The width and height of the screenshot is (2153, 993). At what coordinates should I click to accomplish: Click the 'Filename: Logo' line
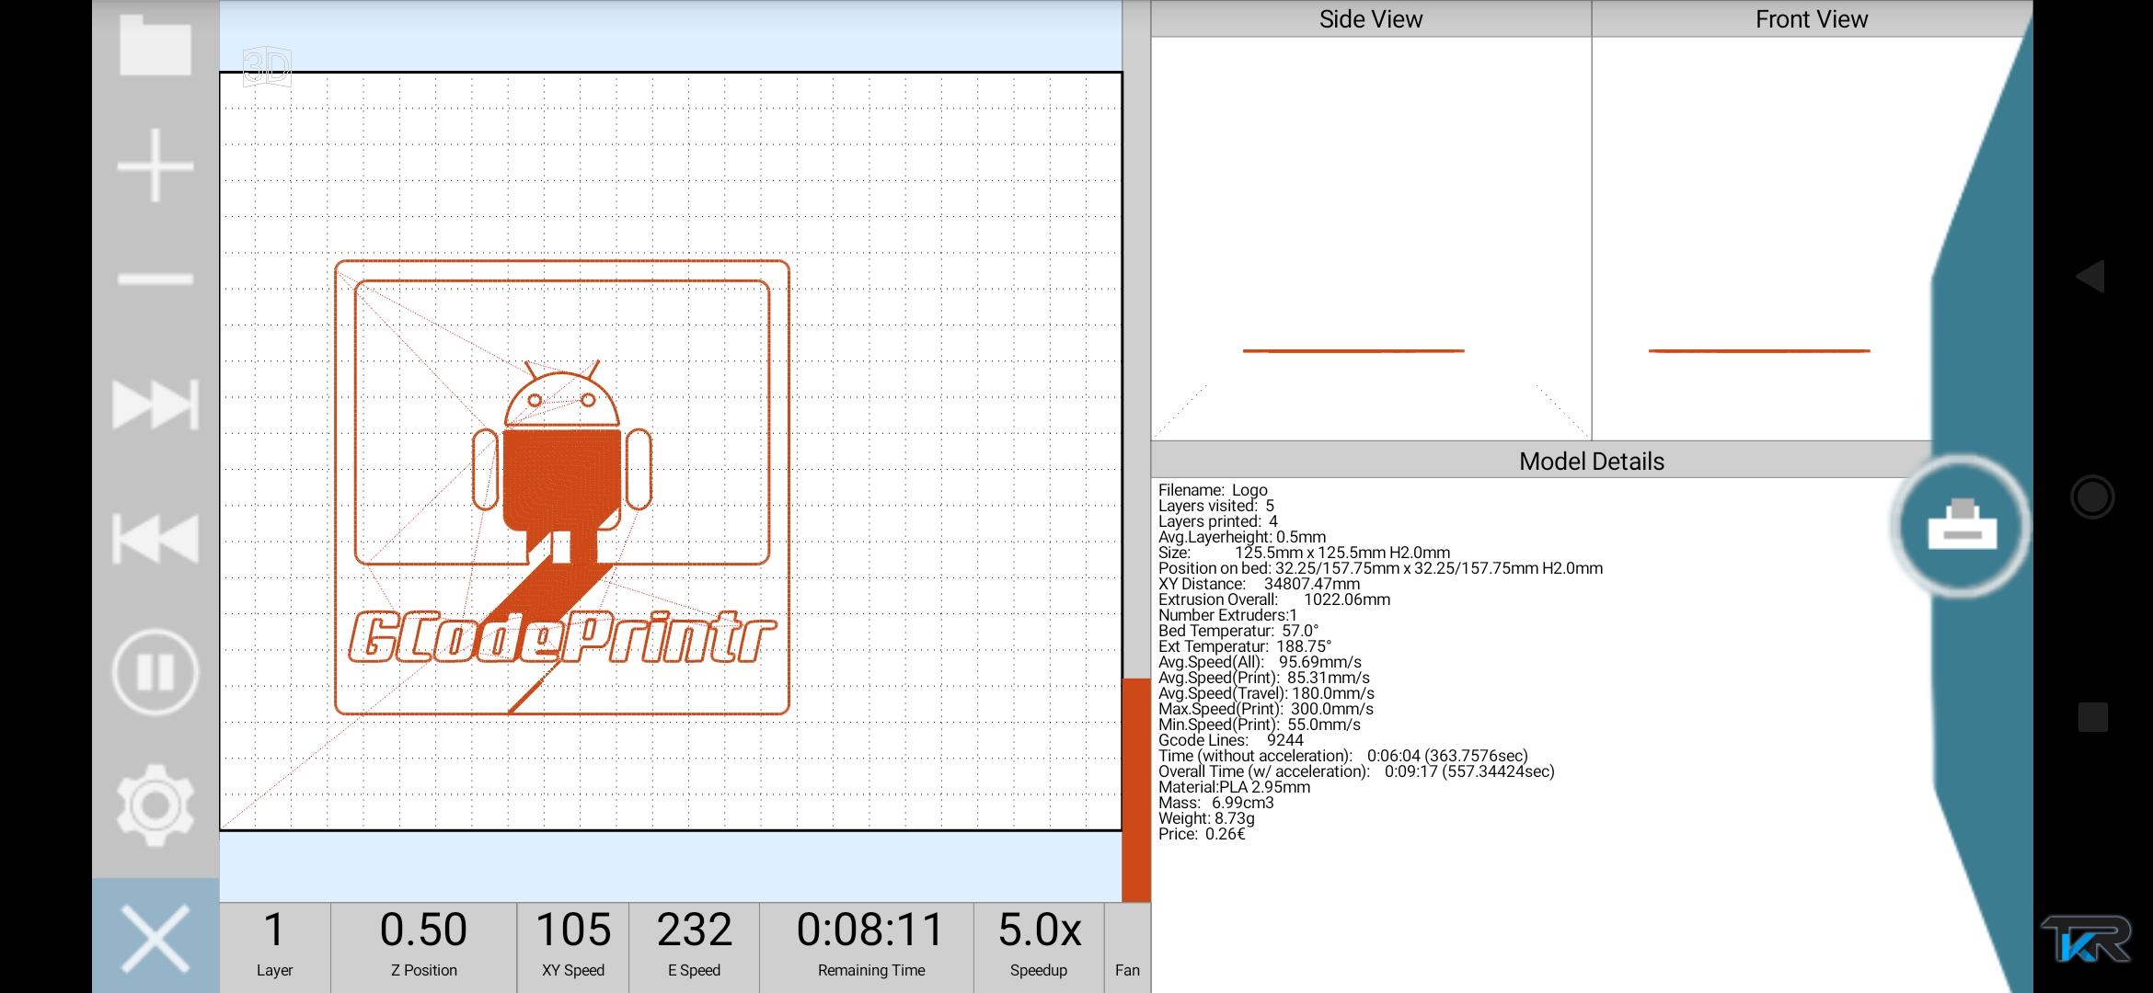pyautogui.click(x=1213, y=490)
